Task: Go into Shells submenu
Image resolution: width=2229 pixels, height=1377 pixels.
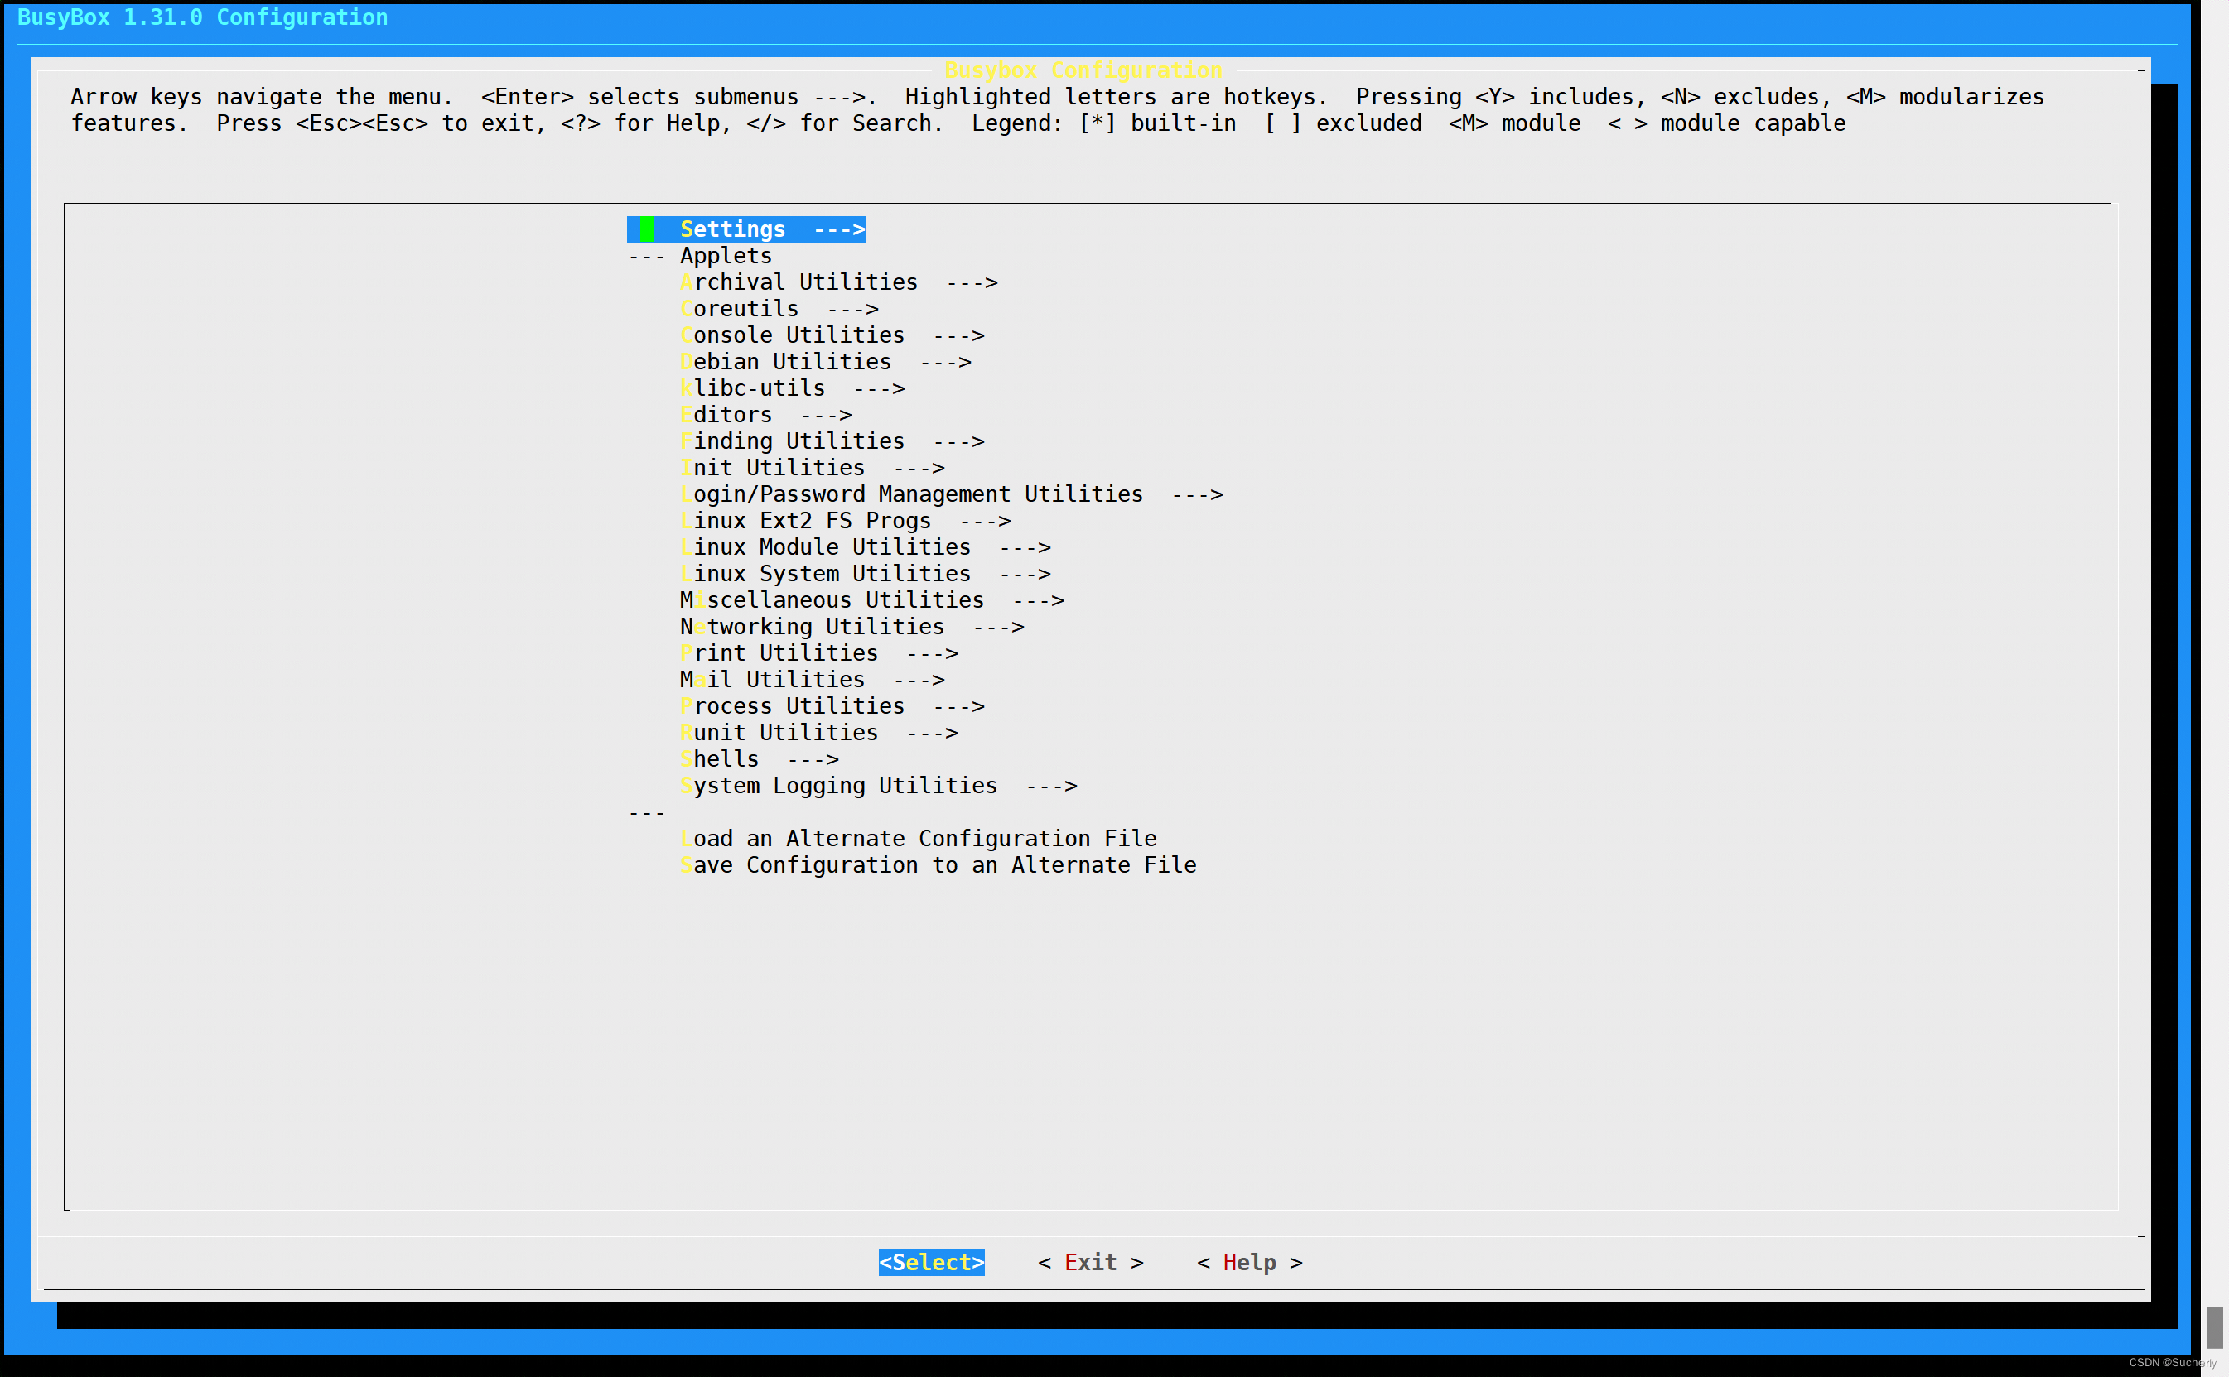Action: 759,758
